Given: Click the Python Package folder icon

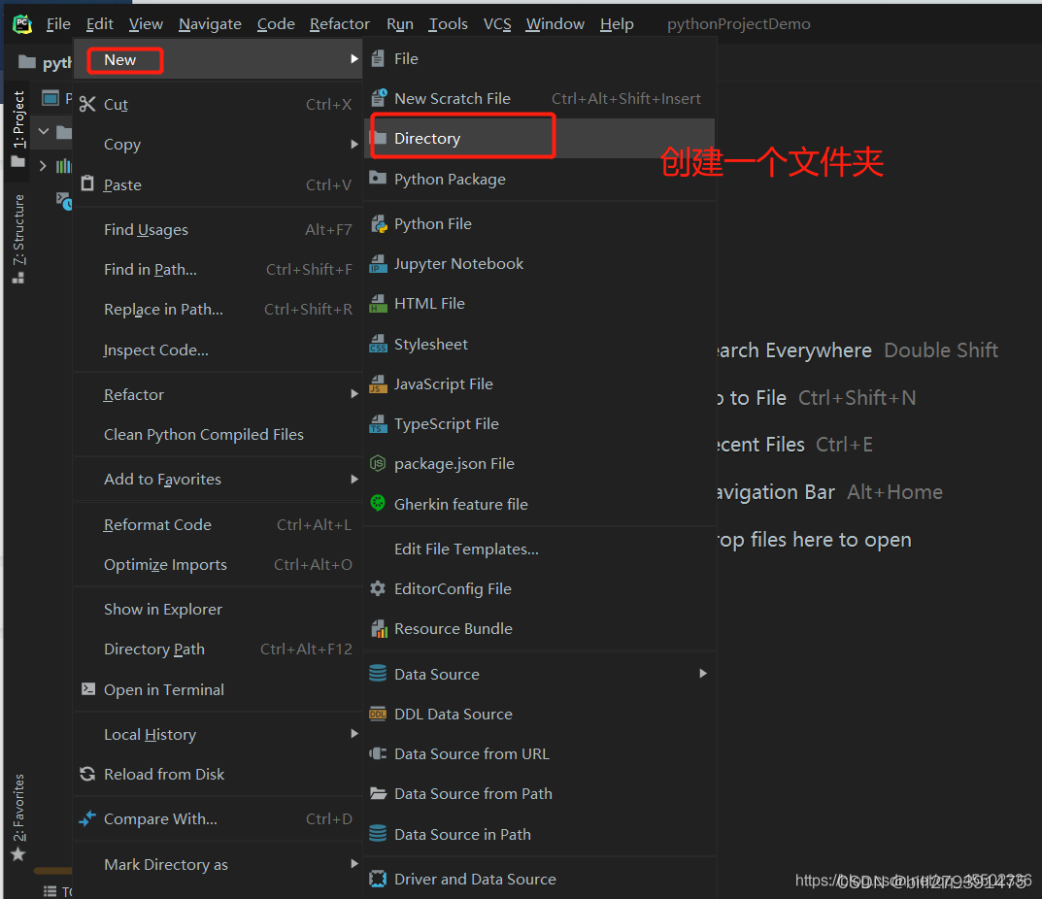Looking at the screenshot, I should pos(378,178).
